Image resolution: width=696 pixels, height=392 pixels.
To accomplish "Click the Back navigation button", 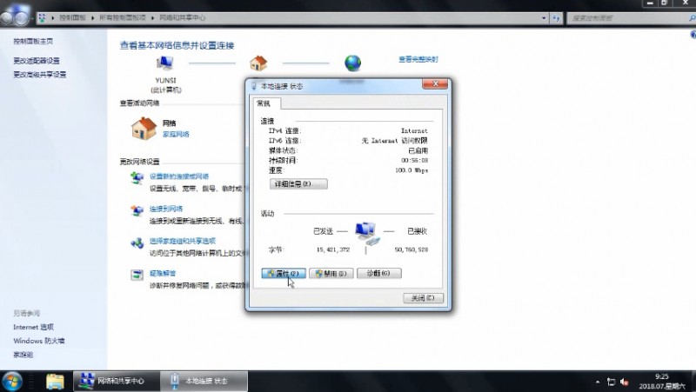I will coord(7,17).
